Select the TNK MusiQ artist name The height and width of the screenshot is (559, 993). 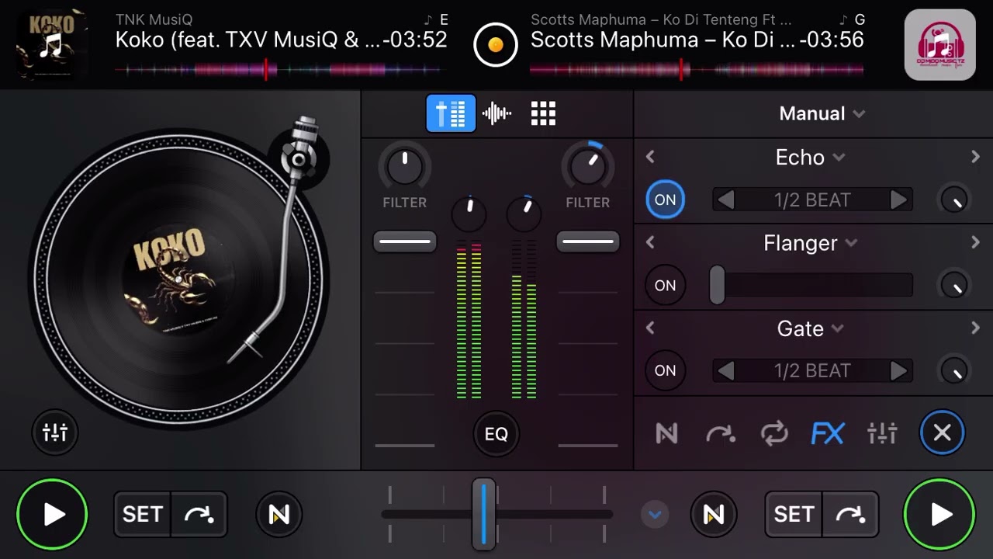154,19
